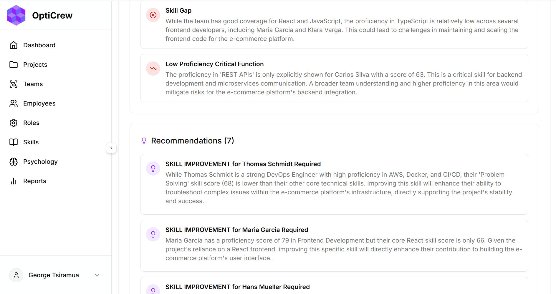Select the Reports chart icon
The image size is (556, 294).
pyautogui.click(x=14, y=181)
